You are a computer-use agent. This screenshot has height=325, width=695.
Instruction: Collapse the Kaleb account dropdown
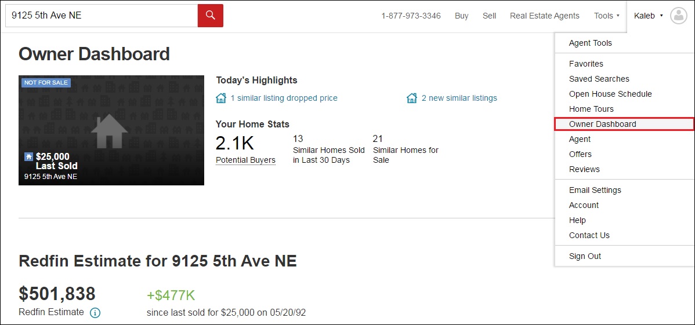[649, 16]
